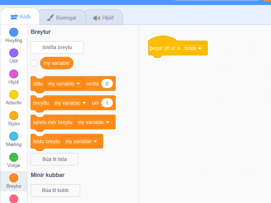Open the Stjórn block category
Viewport: 271px width, 203px height.
(14, 119)
